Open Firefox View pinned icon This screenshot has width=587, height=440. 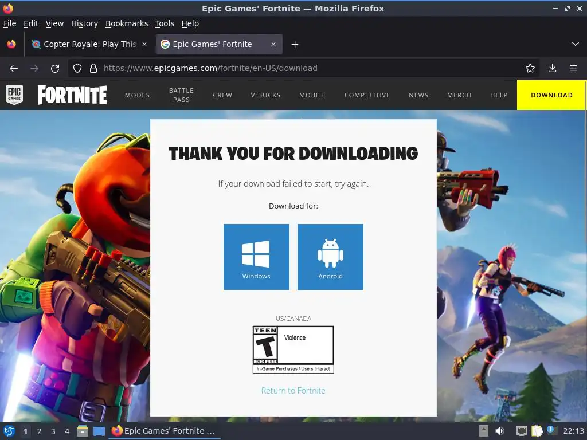pyautogui.click(x=11, y=44)
